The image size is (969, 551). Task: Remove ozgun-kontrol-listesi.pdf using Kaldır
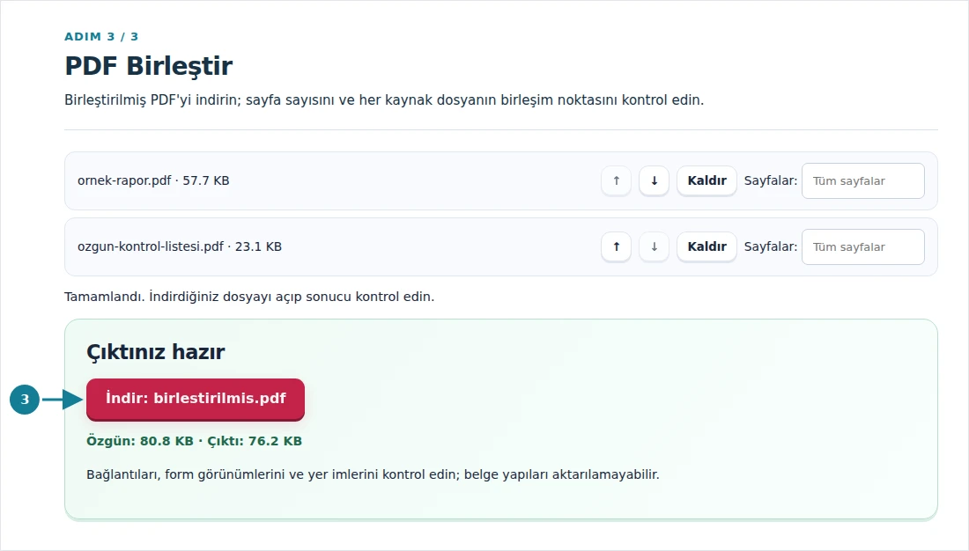click(706, 247)
